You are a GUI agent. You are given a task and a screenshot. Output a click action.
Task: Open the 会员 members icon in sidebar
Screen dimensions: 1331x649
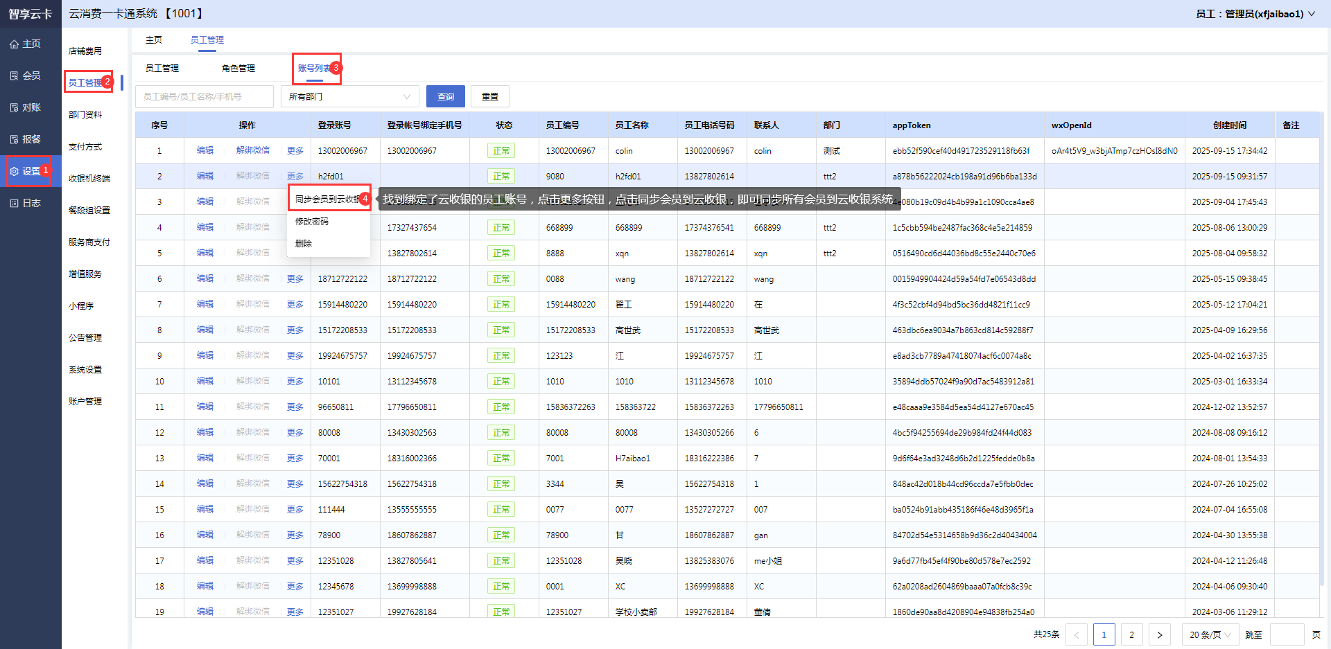15,76
